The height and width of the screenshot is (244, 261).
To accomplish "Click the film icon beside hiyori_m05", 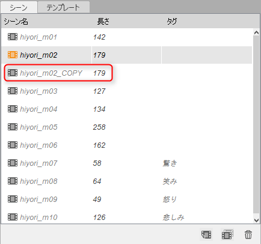I will tap(13, 127).
